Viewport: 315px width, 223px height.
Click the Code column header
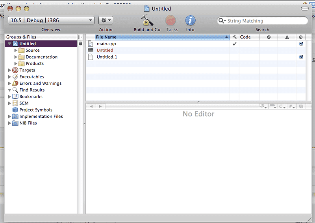point(249,37)
